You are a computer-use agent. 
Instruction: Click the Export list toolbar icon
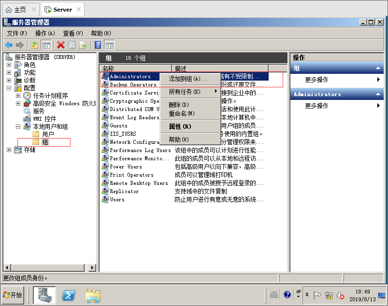click(83, 45)
